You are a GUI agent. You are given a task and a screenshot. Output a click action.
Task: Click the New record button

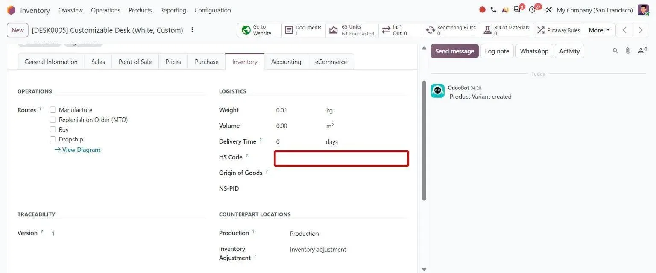point(18,30)
